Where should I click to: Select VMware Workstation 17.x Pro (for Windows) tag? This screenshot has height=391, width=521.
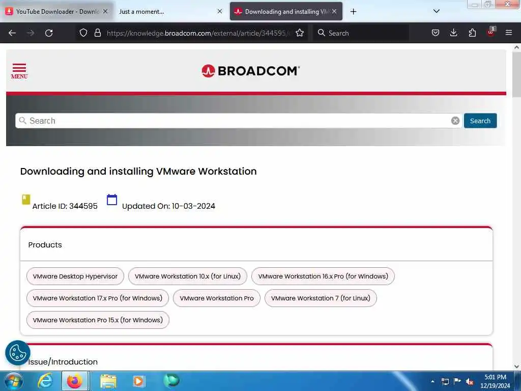(98, 298)
